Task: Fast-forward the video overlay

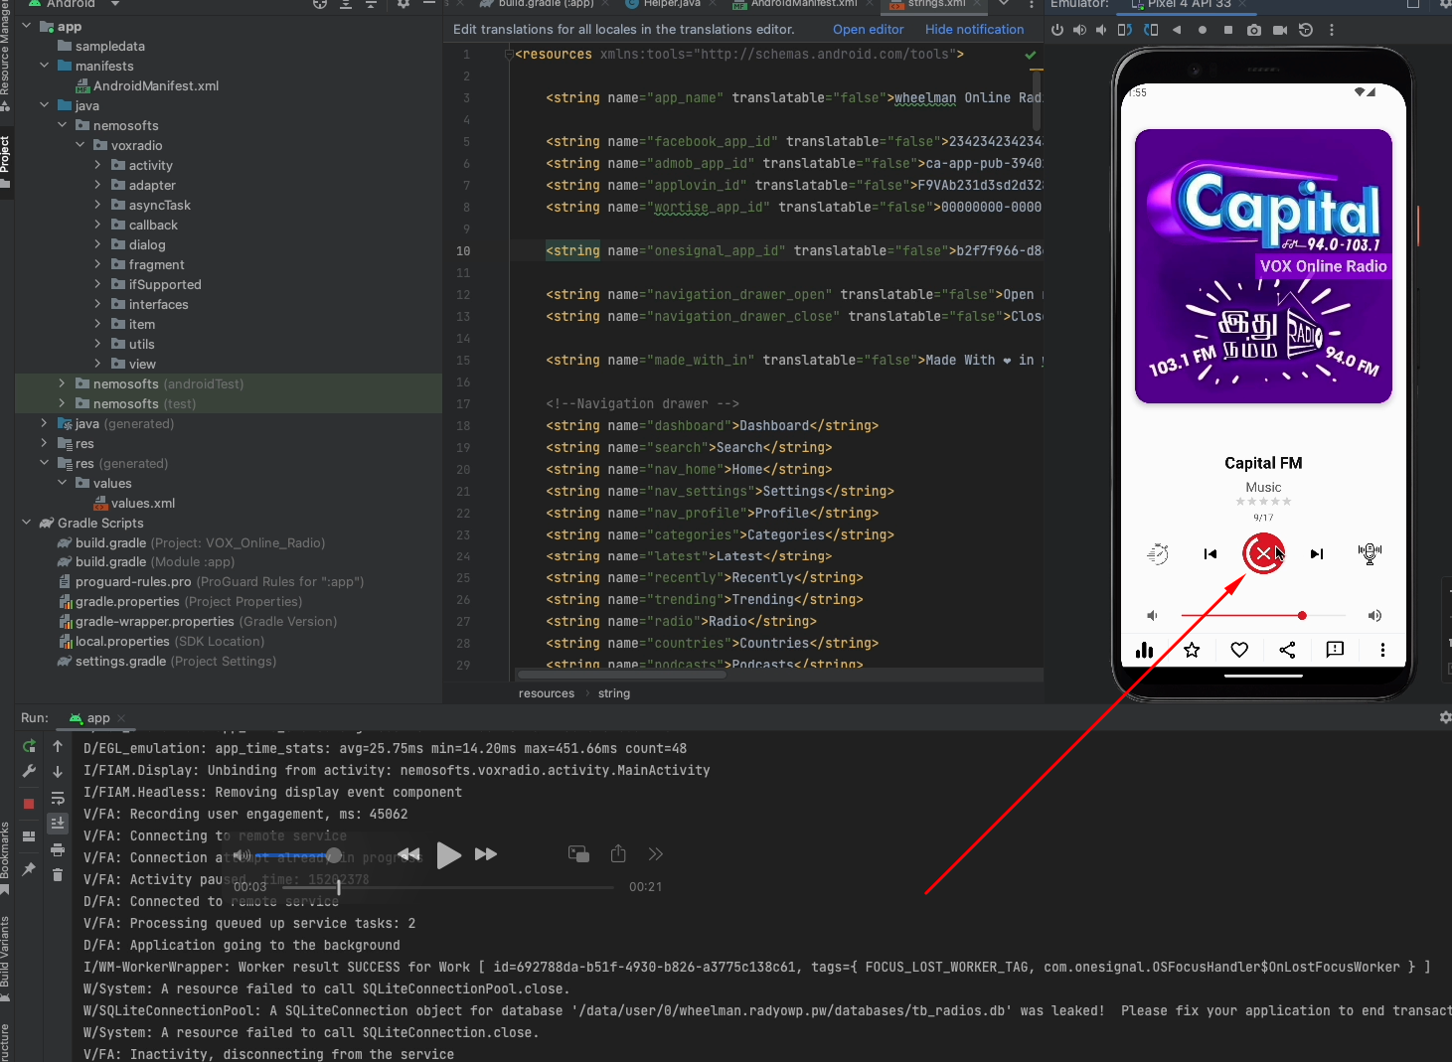Action: pyautogui.click(x=486, y=854)
